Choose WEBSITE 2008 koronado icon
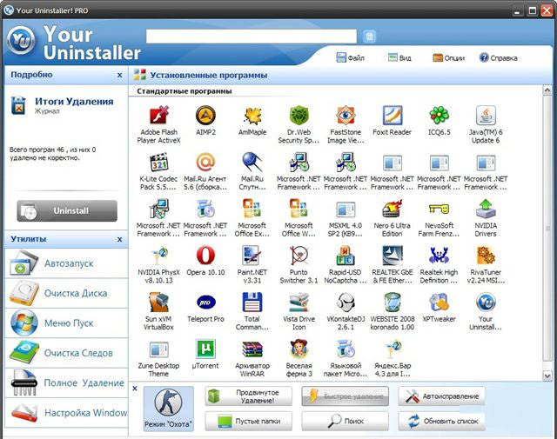The image size is (557, 439). click(x=393, y=302)
